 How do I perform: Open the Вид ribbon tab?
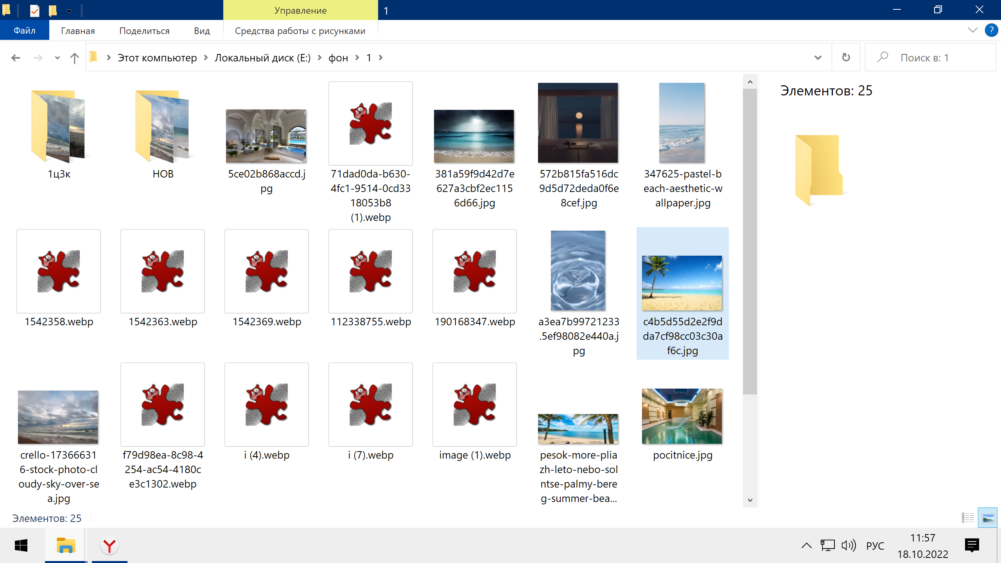[202, 31]
